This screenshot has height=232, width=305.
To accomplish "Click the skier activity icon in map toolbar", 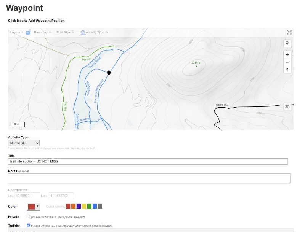I will pos(83,32).
